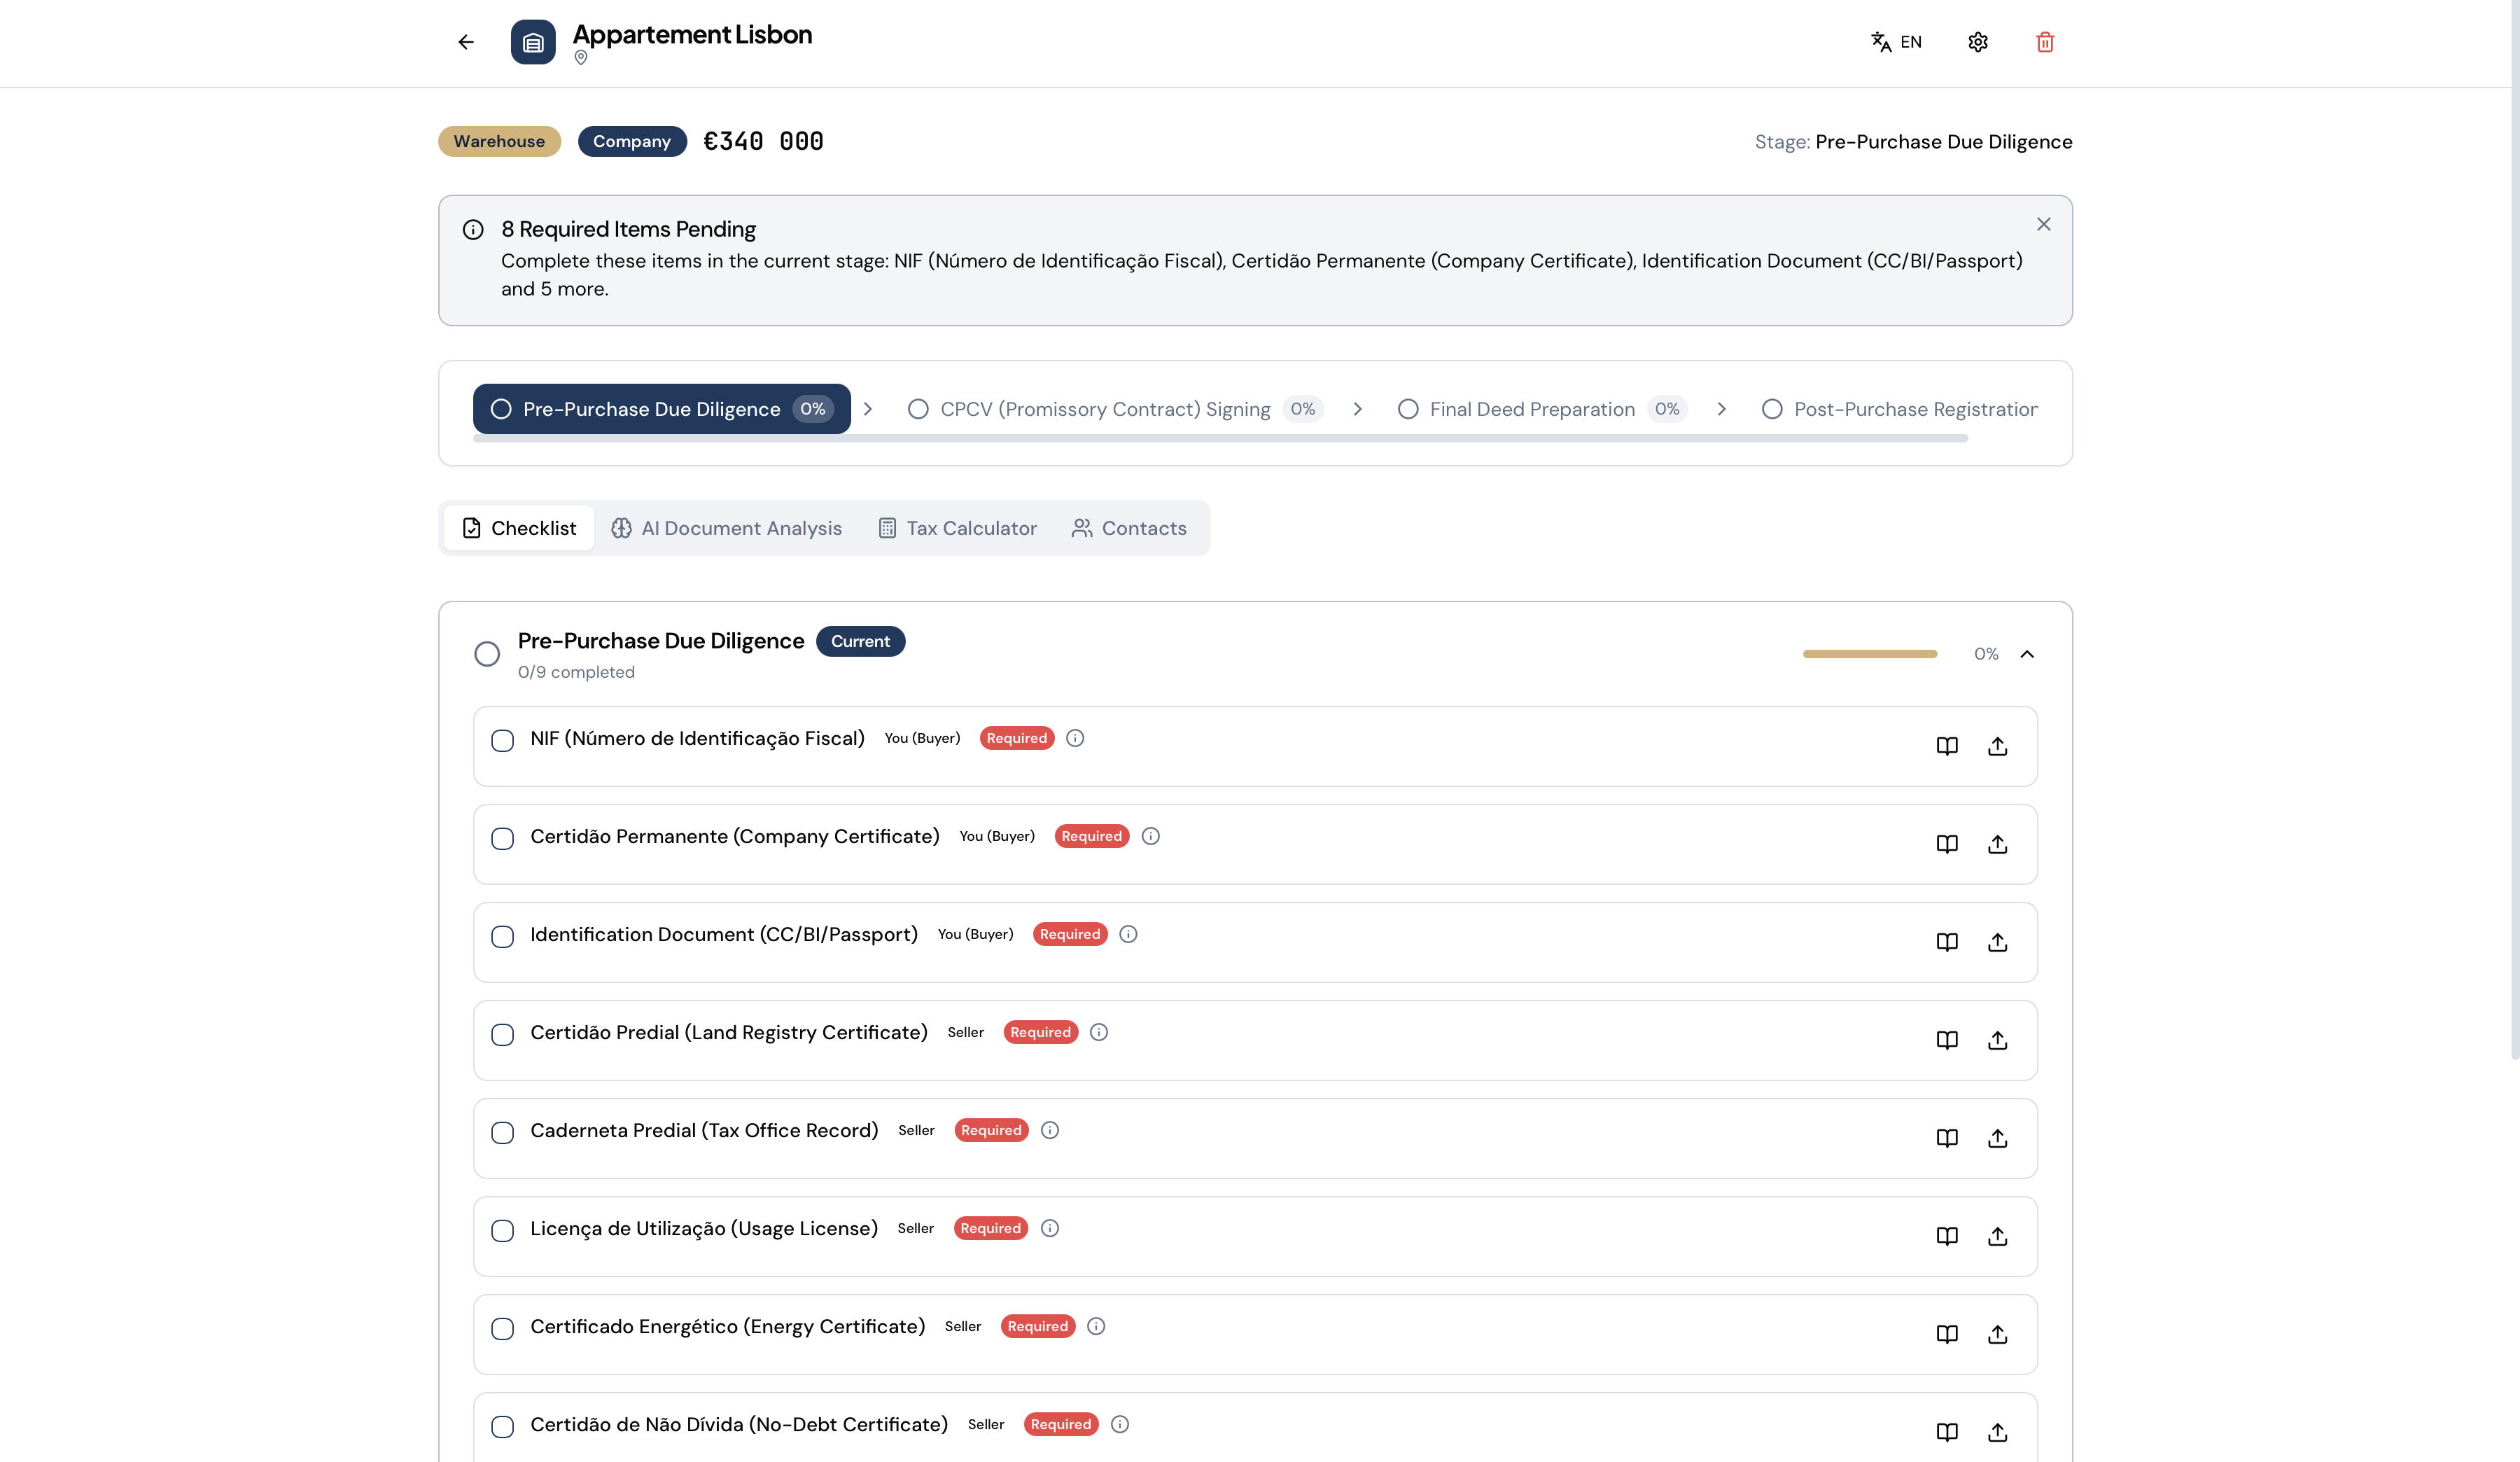The height and width of the screenshot is (1462, 2520).
Task: Click the location pin under the title
Action: pyautogui.click(x=581, y=58)
